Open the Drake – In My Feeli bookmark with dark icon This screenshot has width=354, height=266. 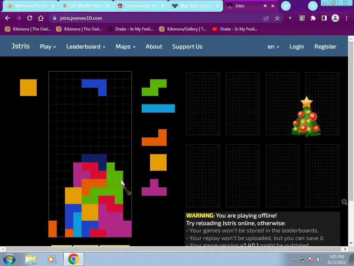click(x=130, y=29)
